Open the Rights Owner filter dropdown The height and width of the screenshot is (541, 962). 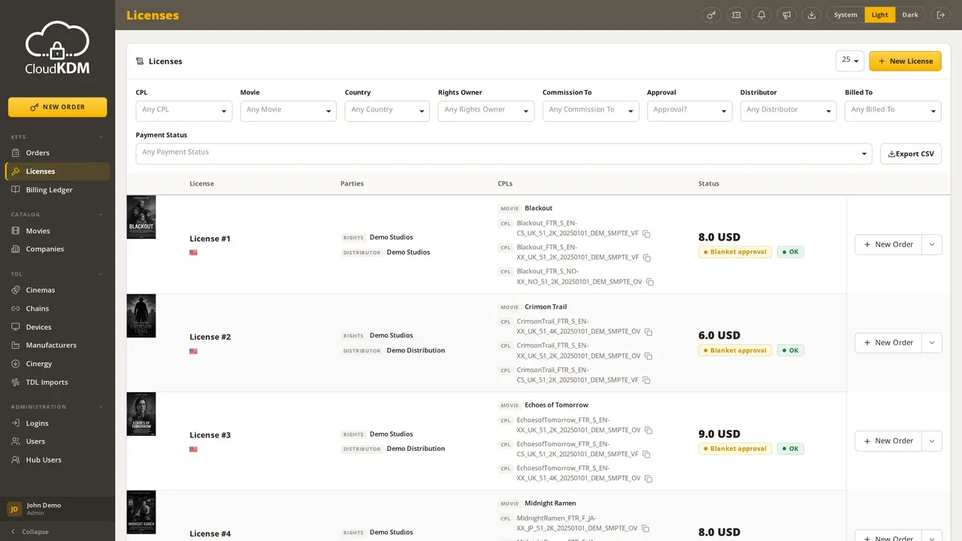(486, 110)
